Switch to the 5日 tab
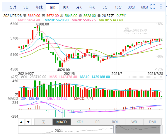Viewport: 167px width, 134px height. (x=26, y=7)
